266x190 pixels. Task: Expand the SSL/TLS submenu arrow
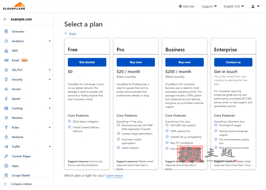[50, 70]
